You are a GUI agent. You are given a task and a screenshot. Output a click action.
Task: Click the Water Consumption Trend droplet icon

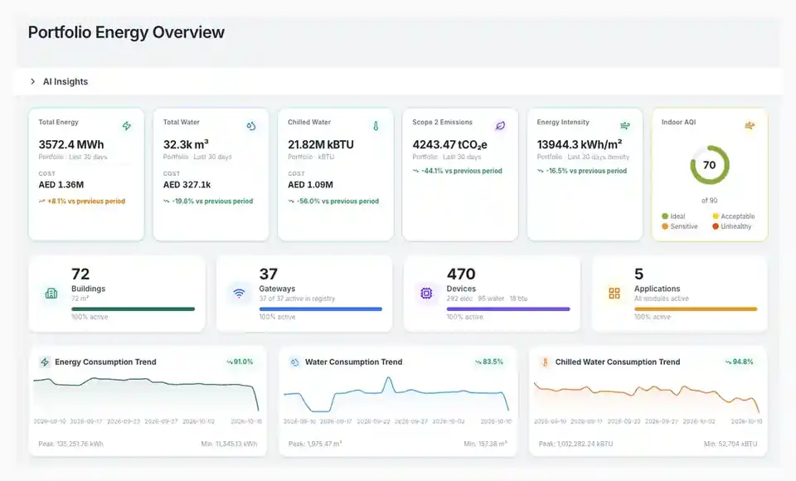294,362
